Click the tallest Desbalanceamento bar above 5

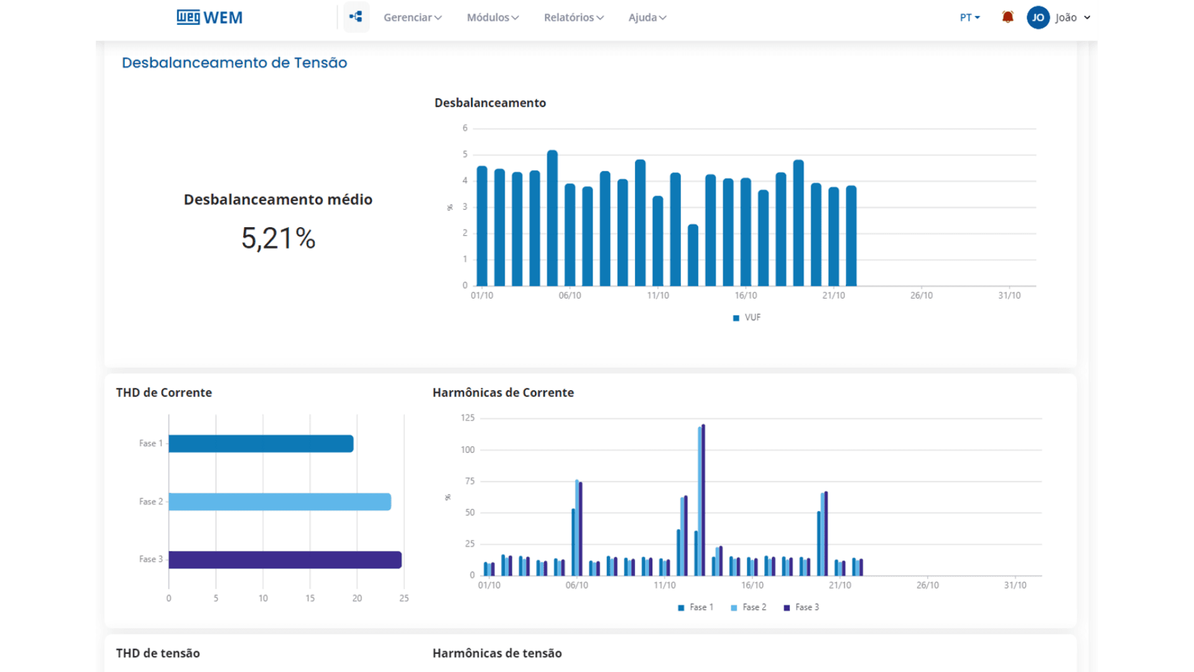coord(552,218)
